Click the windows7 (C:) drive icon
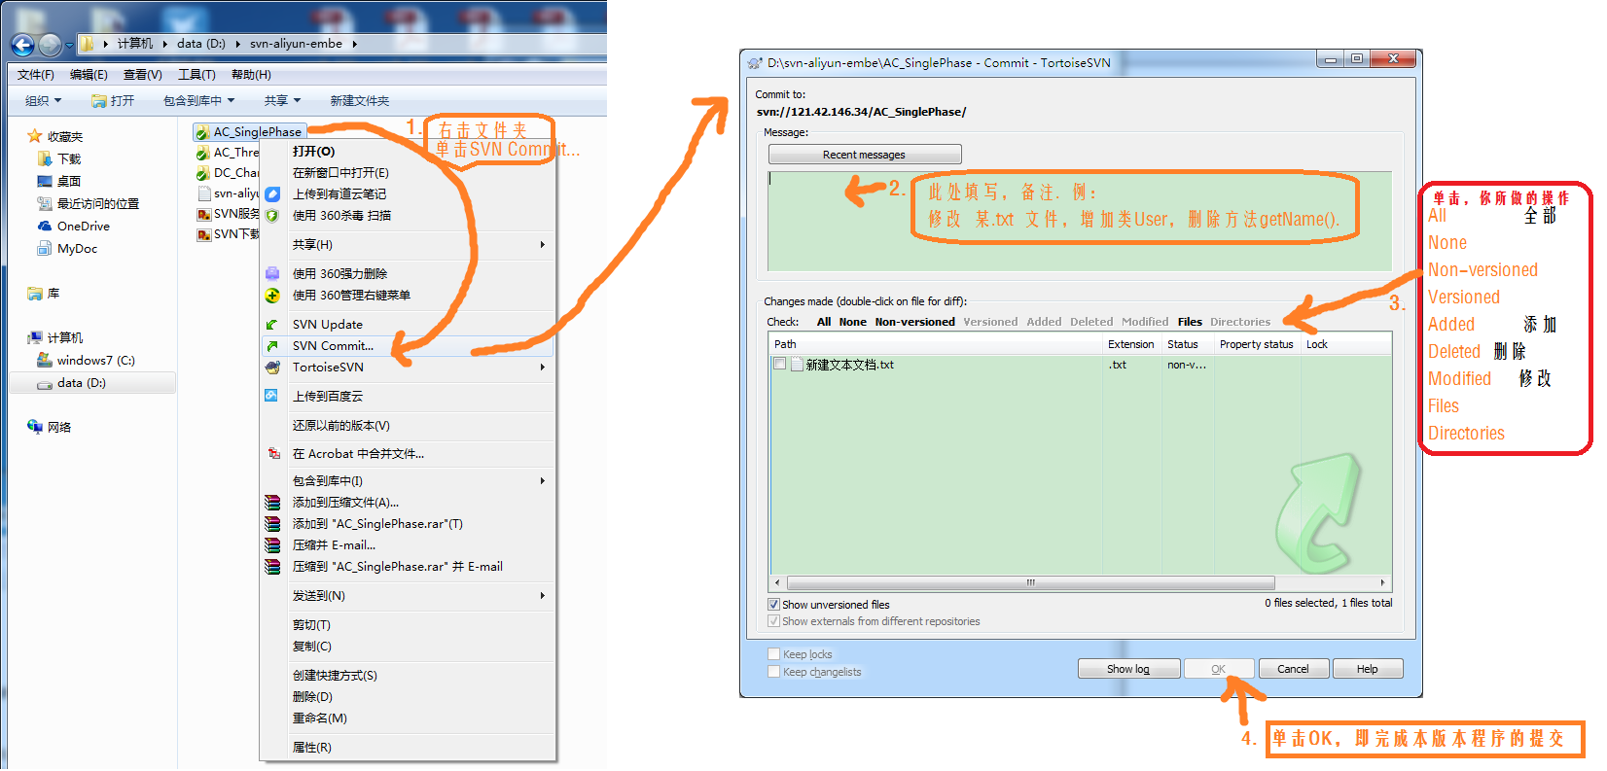 pyautogui.click(x=45, y=360)
